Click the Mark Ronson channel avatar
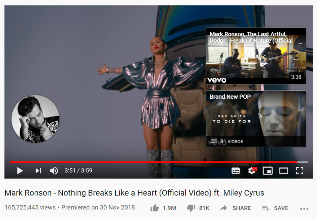The image size is (317, 219). pyautogui.click(x=35, y=119)
